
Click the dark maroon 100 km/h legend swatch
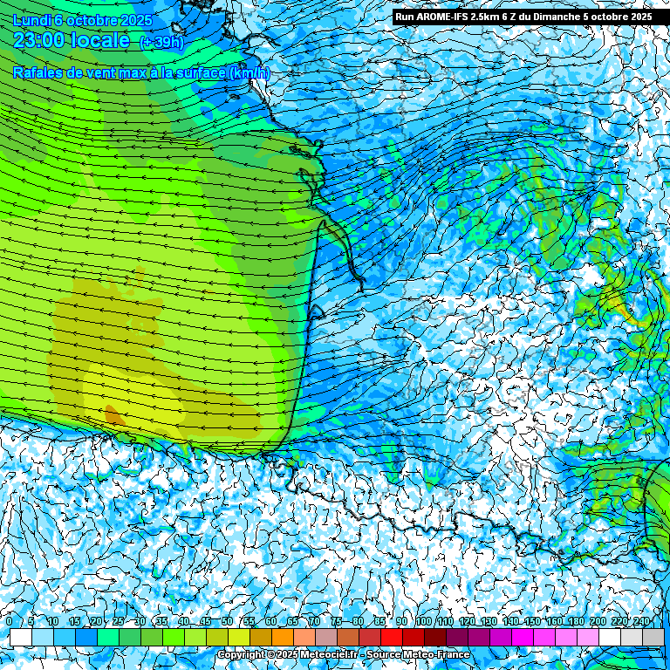click(x=434, y=638)
